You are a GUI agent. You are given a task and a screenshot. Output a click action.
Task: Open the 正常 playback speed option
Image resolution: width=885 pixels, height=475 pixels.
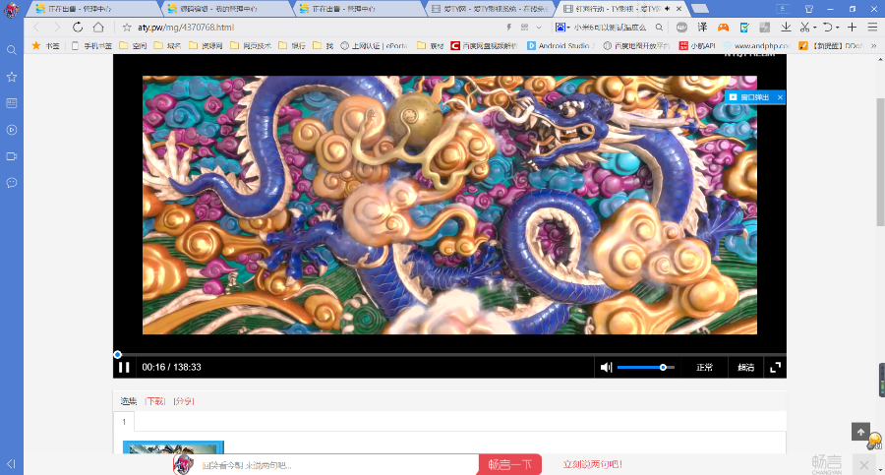(x=704, y=367)
